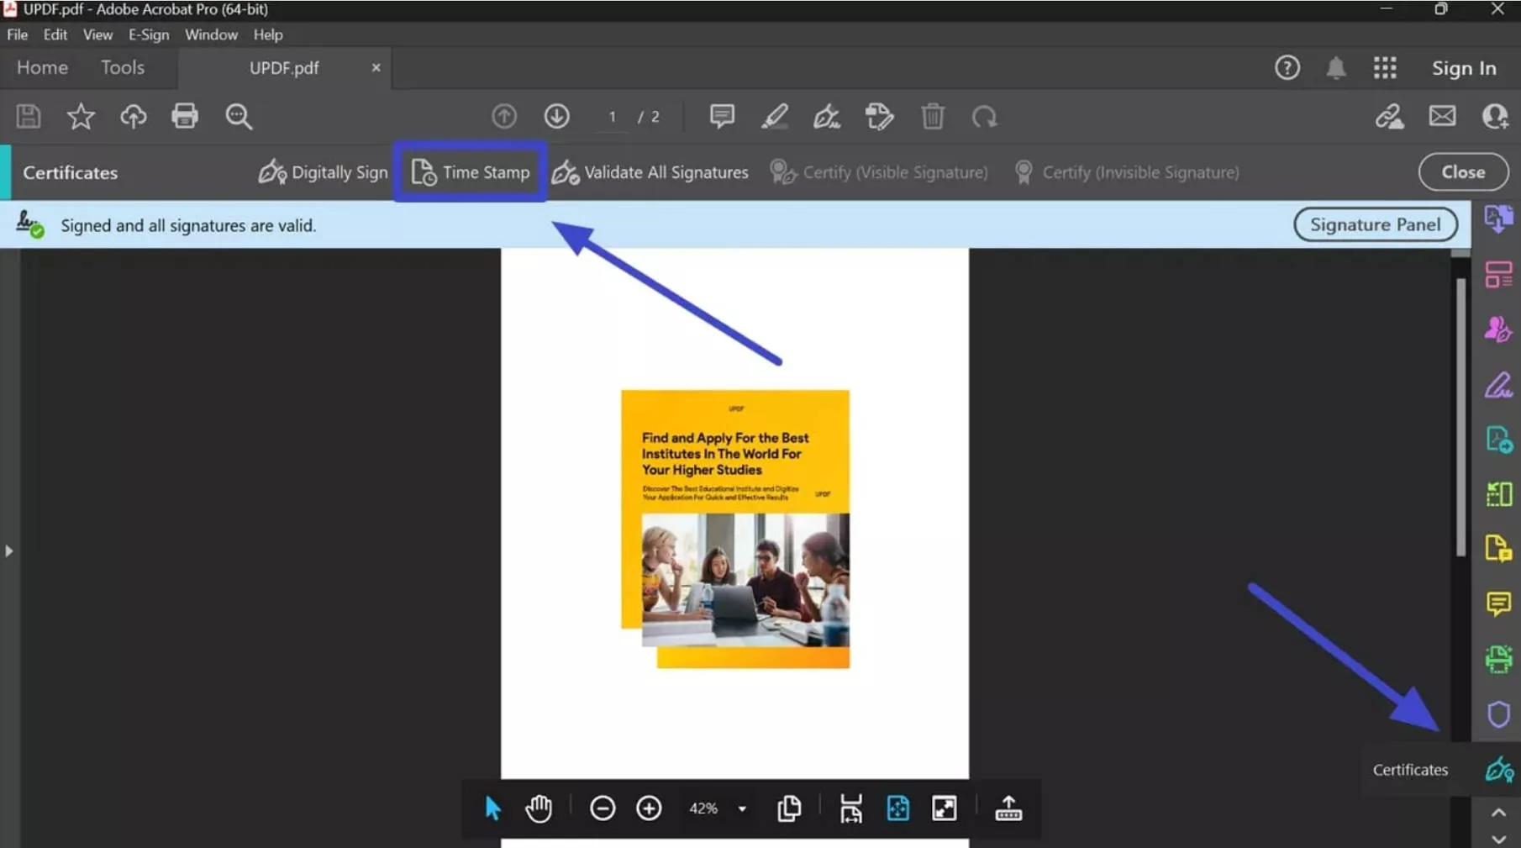
Task: Select the Highlight text tool
Action: click(775, 117)
